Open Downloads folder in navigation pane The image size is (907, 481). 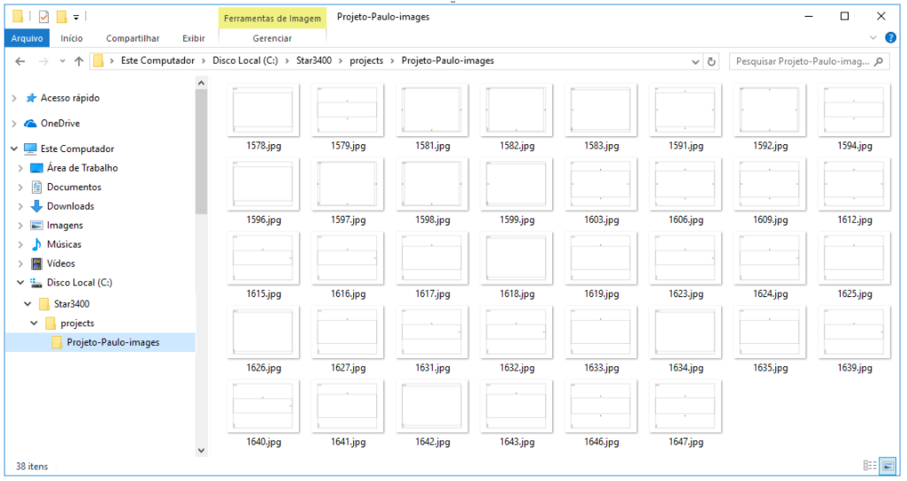[x=70, y=206]
